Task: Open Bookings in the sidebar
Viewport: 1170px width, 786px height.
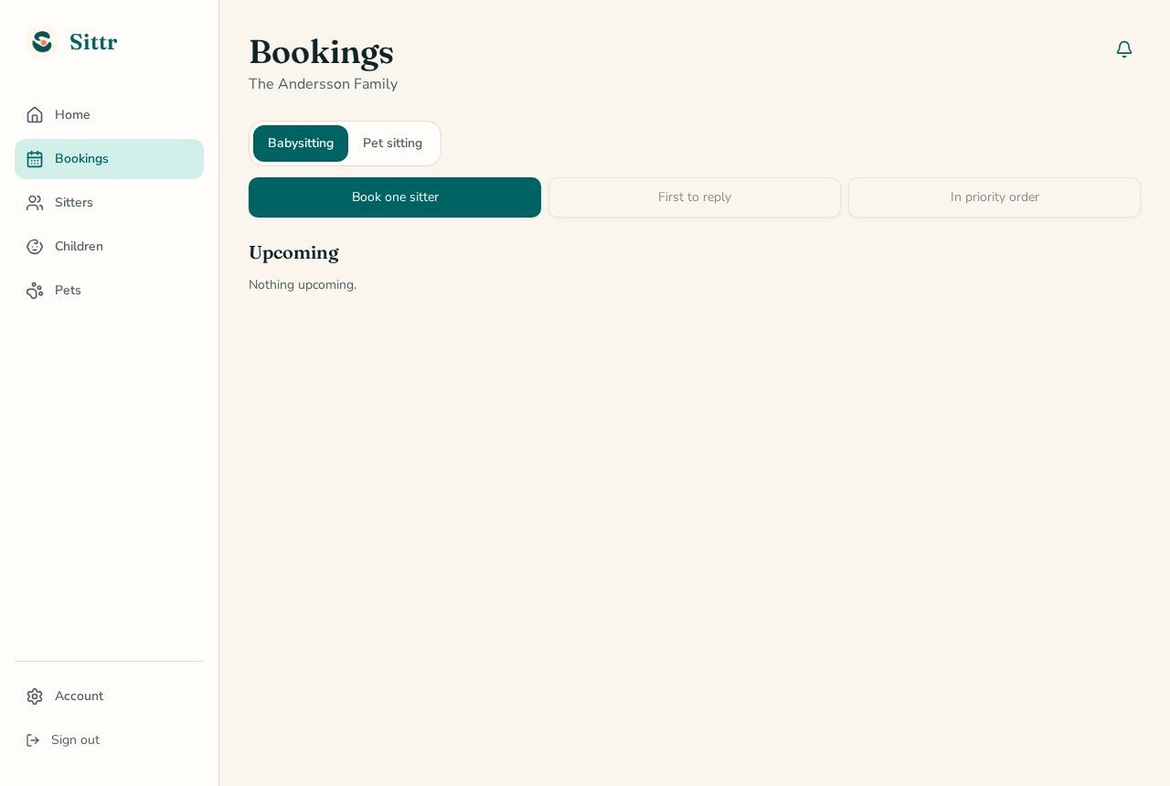Action: coord(109,159)
